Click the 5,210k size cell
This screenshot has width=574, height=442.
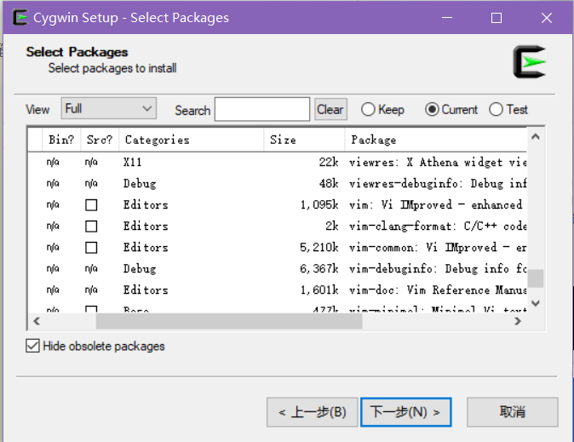click(319, 248)
